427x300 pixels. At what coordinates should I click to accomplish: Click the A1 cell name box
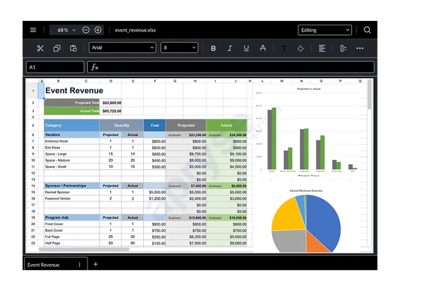pos(55,67)
